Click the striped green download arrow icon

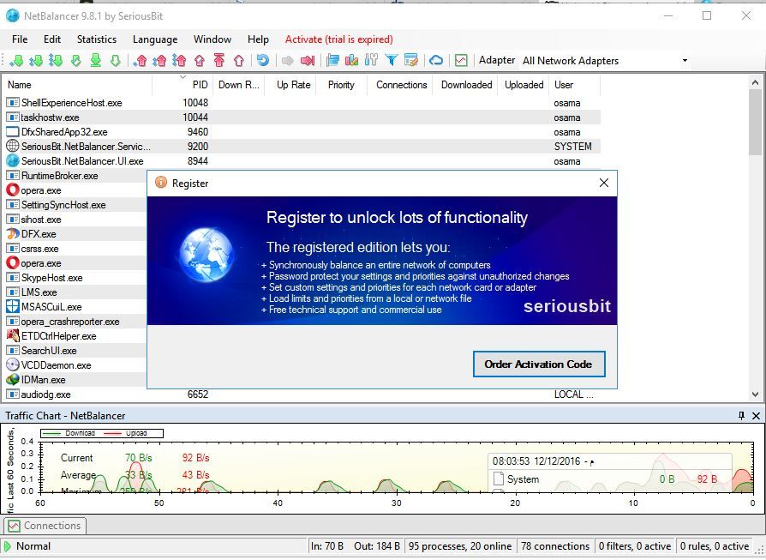75,61
